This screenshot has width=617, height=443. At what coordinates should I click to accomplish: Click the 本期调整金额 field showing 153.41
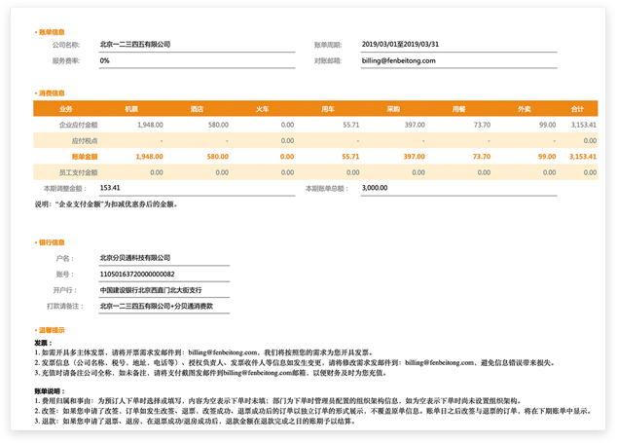156,188
